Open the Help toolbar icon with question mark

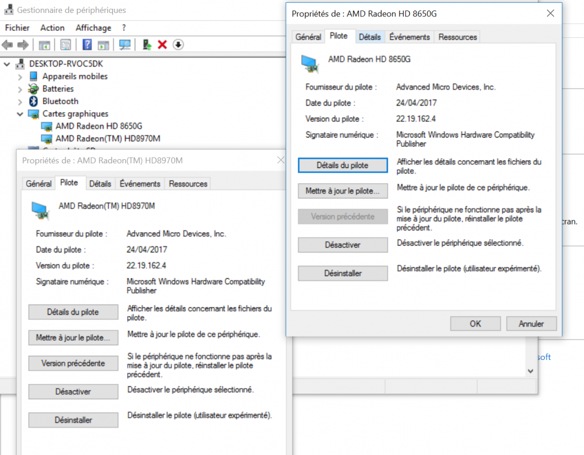tap(87, 45)
